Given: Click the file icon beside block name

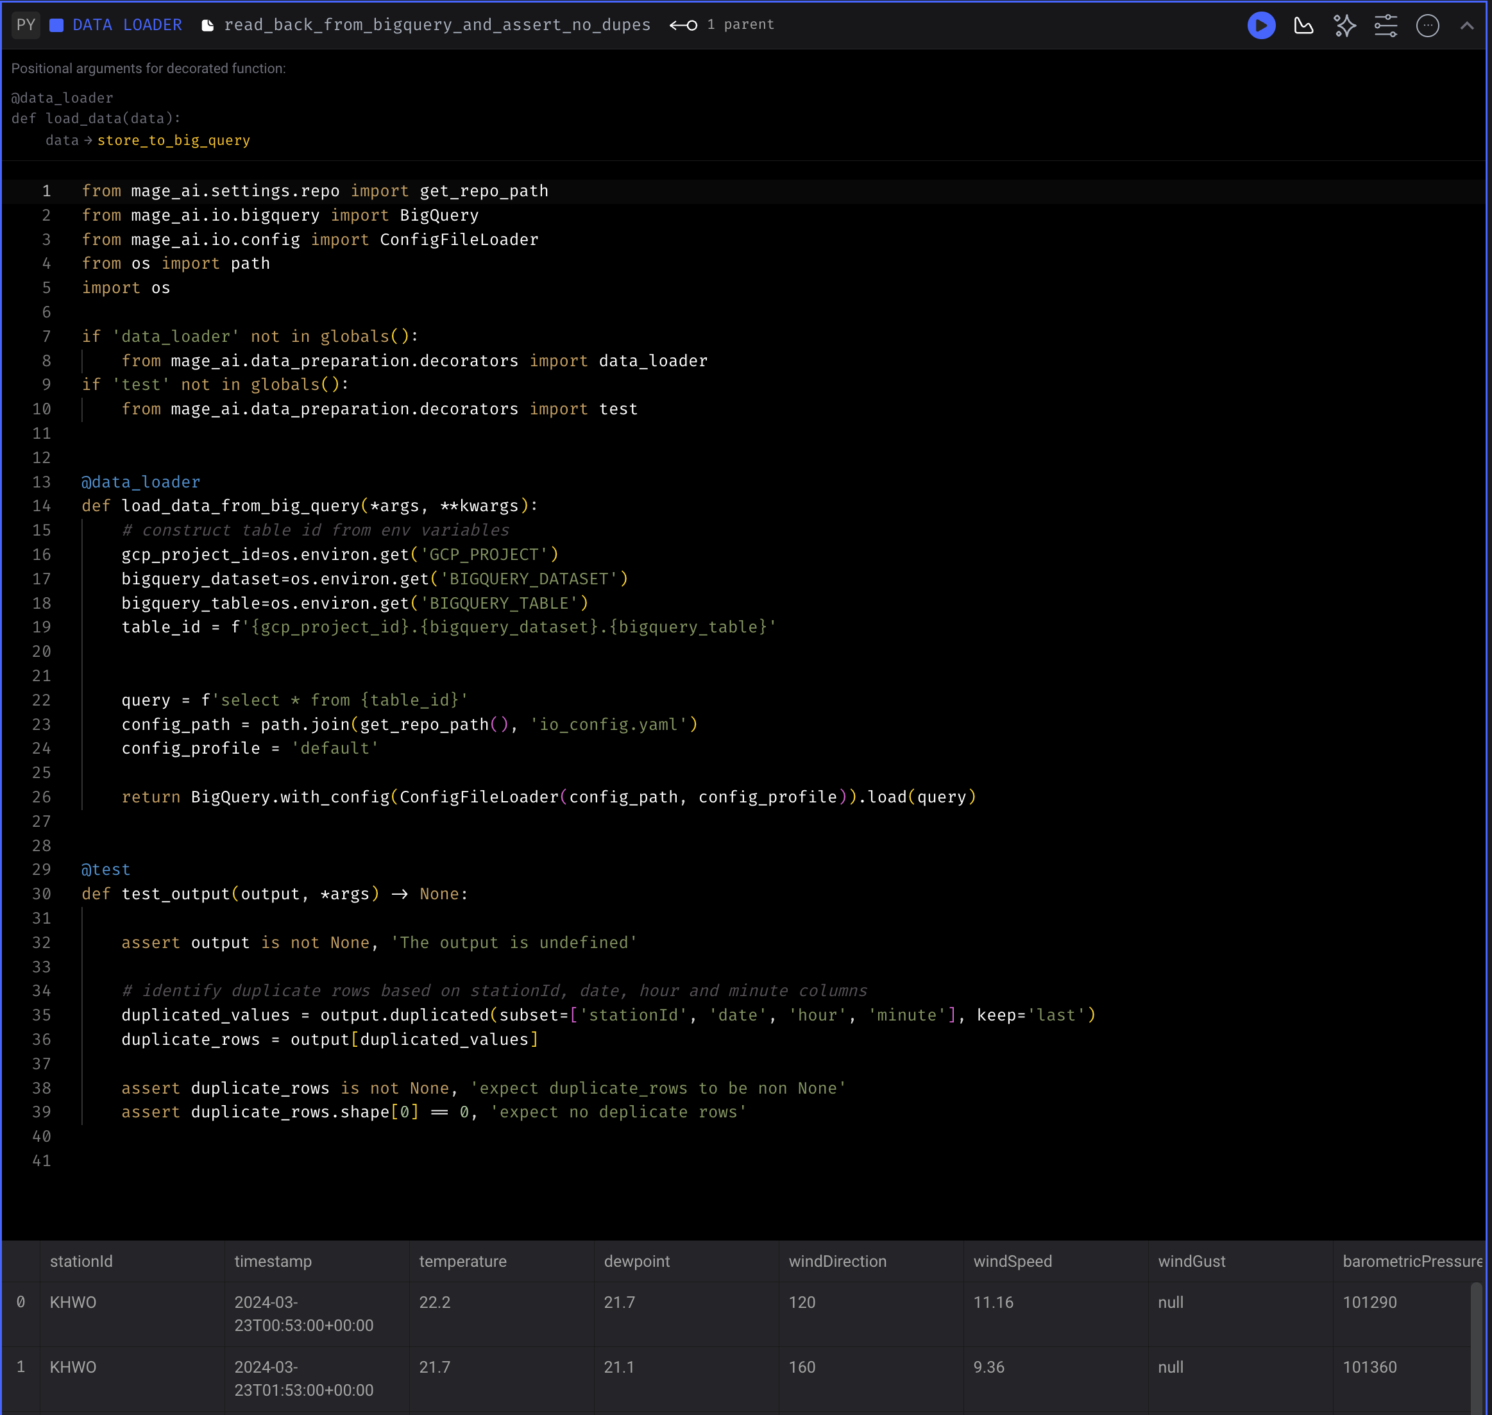Looking at the screenshot, I should 207,26.
